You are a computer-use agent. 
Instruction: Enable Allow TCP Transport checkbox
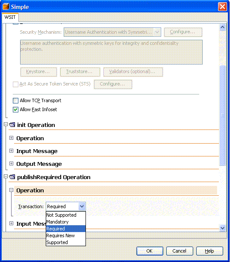15,100
